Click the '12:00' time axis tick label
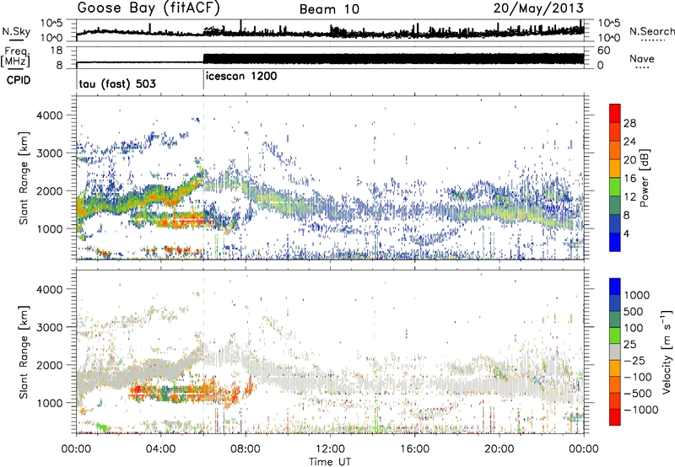Screen dimensions: 675x467 pyautogui.click(x=330, y=449)
